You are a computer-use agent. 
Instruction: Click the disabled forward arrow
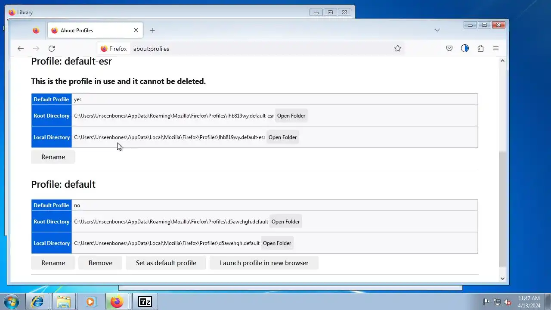36,49
